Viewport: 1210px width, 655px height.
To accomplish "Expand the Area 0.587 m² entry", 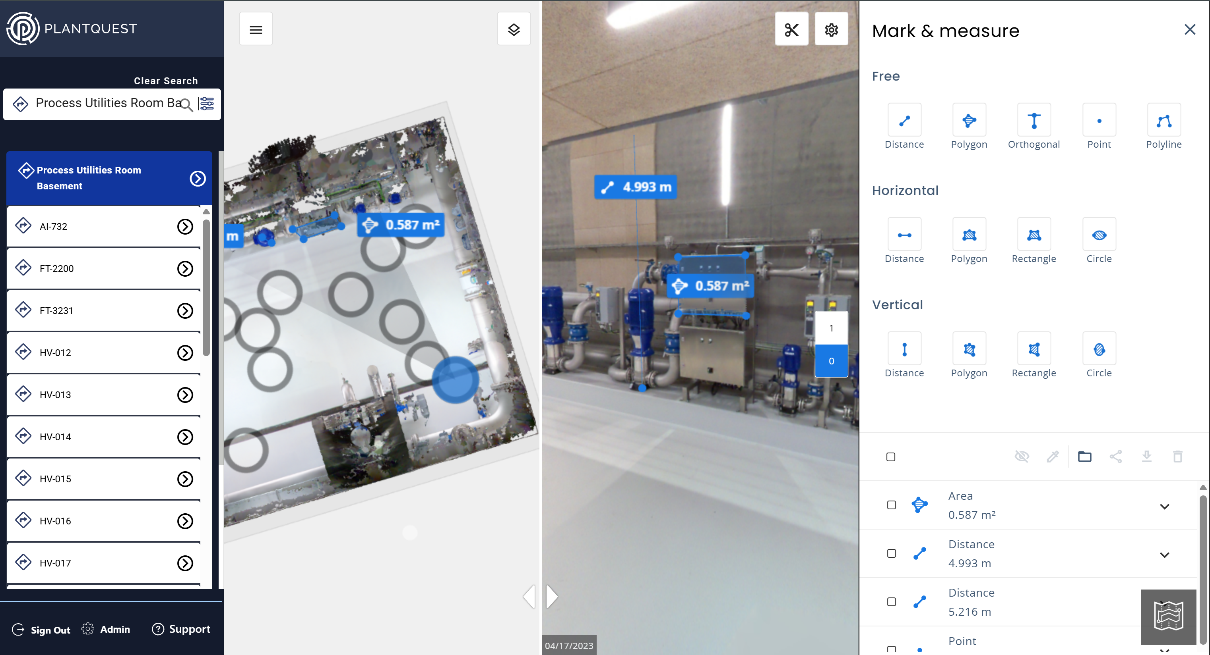I will (1164, 507).
